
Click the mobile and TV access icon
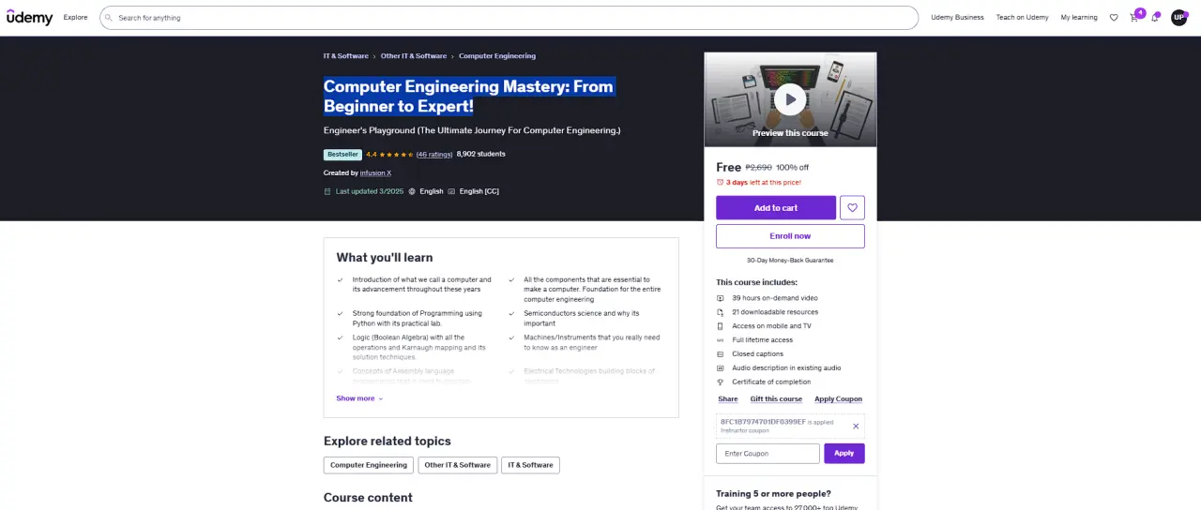pos(721,326)
